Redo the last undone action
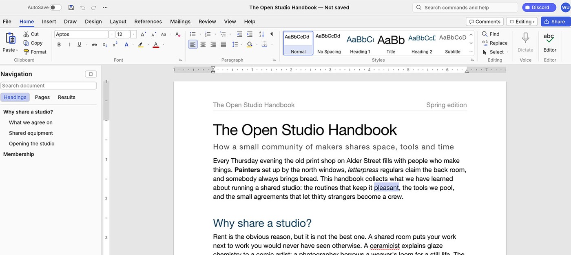 point(94,7)
